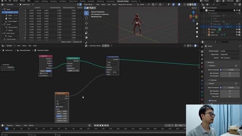The height and width of the screenshot is (136, 242).
Task: Open the Object Data properties tab icon
Action: (x=202, y=96)
